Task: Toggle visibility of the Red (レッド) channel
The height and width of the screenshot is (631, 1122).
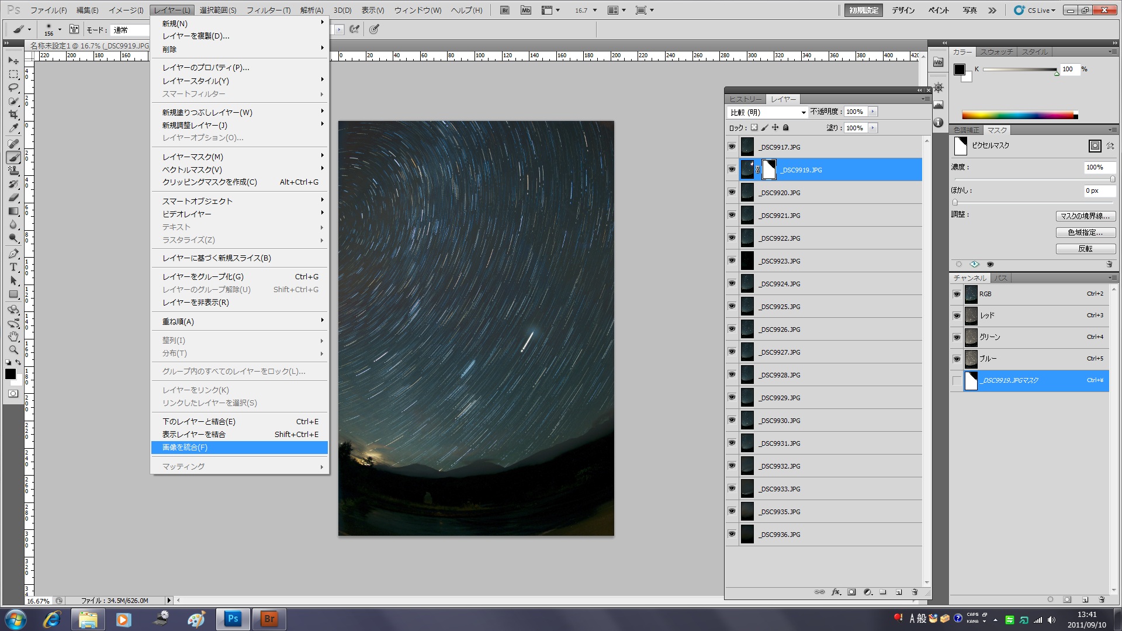Action: click(x=957, y=315)
